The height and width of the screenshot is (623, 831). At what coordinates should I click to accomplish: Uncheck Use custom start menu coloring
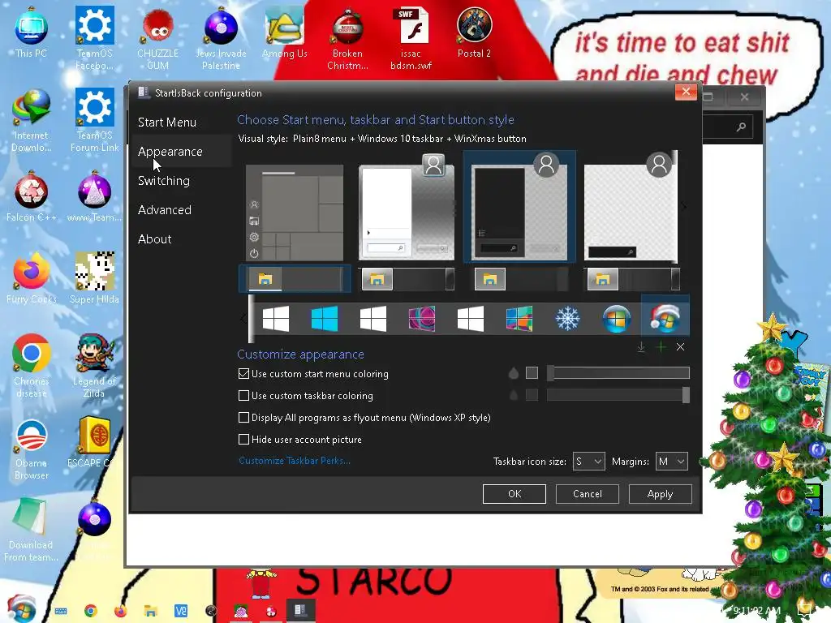(x=243, y=373)
